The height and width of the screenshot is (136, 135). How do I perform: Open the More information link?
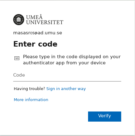click(31, 100)
